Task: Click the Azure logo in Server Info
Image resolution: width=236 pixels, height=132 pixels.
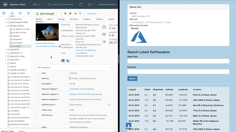Action: point(139,37)
